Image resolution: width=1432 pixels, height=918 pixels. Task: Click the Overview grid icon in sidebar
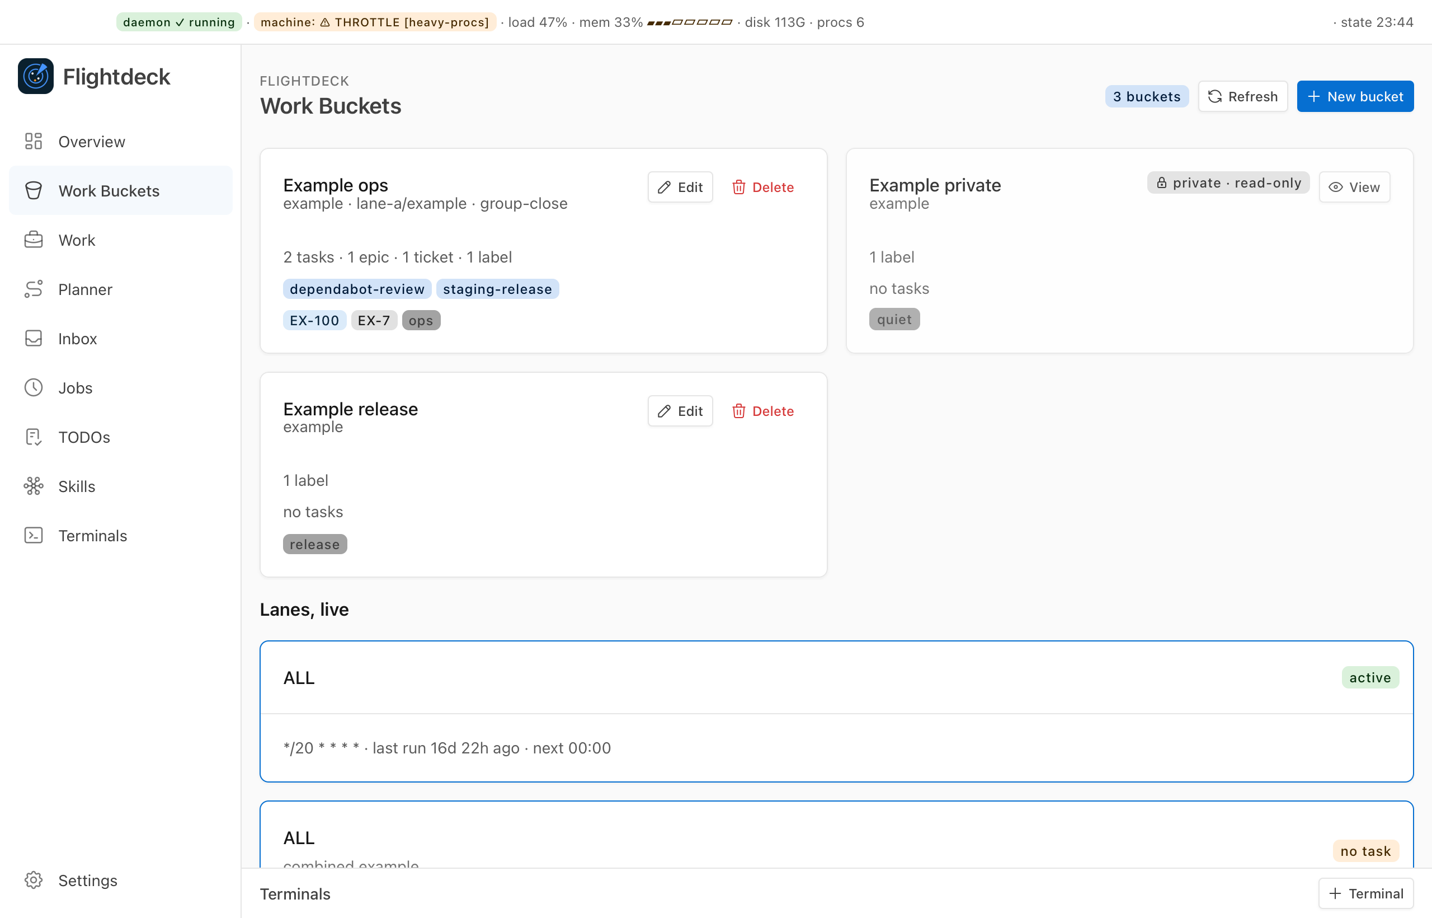pyautogui.click(x=34, y=141)
